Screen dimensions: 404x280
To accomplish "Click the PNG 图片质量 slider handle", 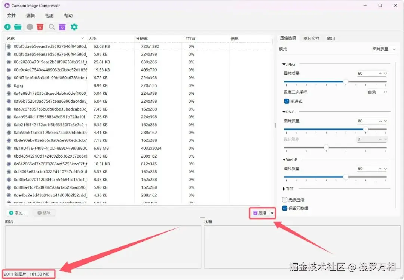I will 365,129.
